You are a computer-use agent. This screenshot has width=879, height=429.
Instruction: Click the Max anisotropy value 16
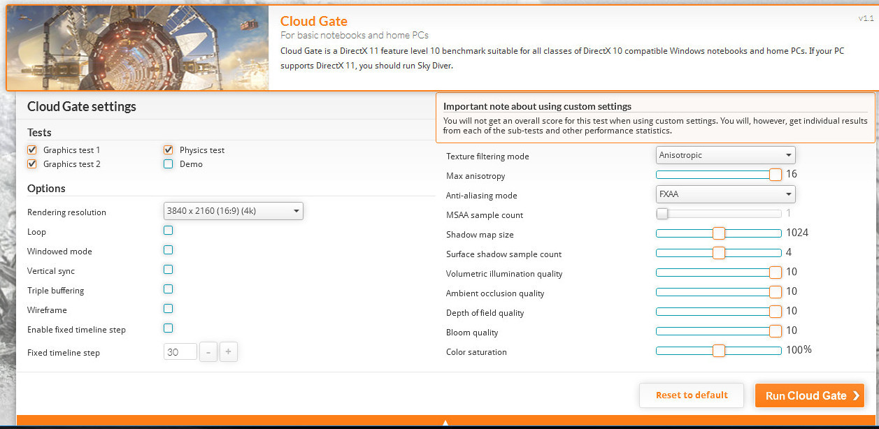[792, 174]
